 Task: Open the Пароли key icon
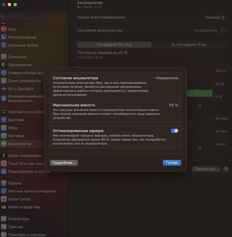4,183
